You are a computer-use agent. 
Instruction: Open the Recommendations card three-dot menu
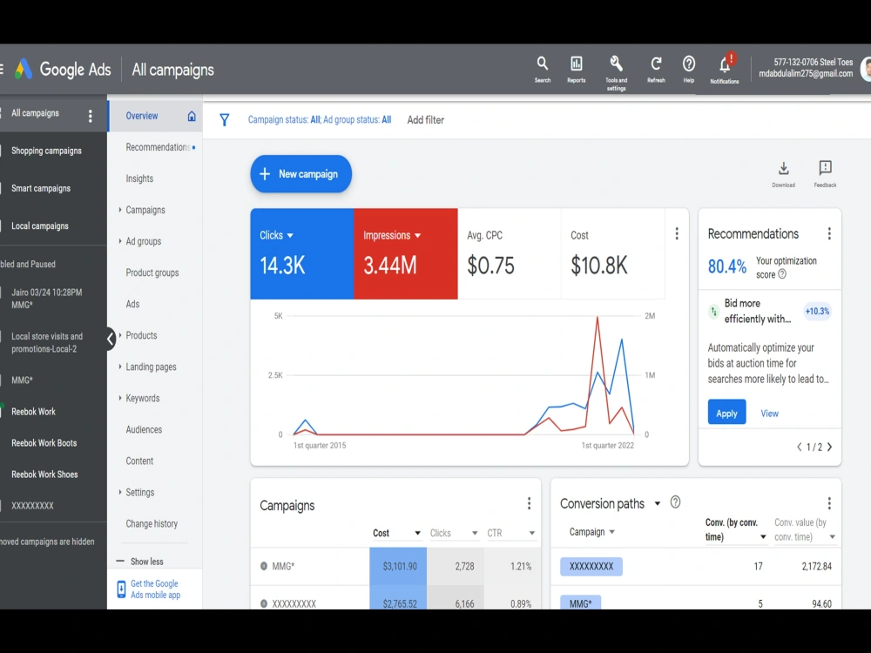point(829,233)
